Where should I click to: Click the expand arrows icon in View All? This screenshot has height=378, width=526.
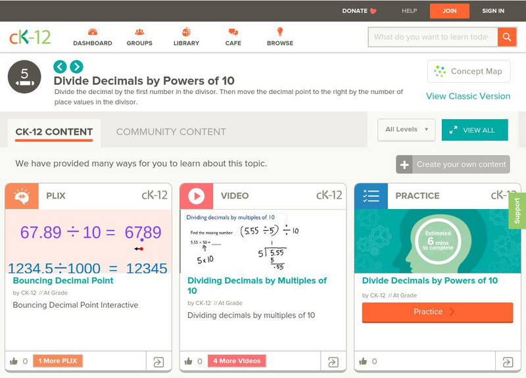point(453,130)
